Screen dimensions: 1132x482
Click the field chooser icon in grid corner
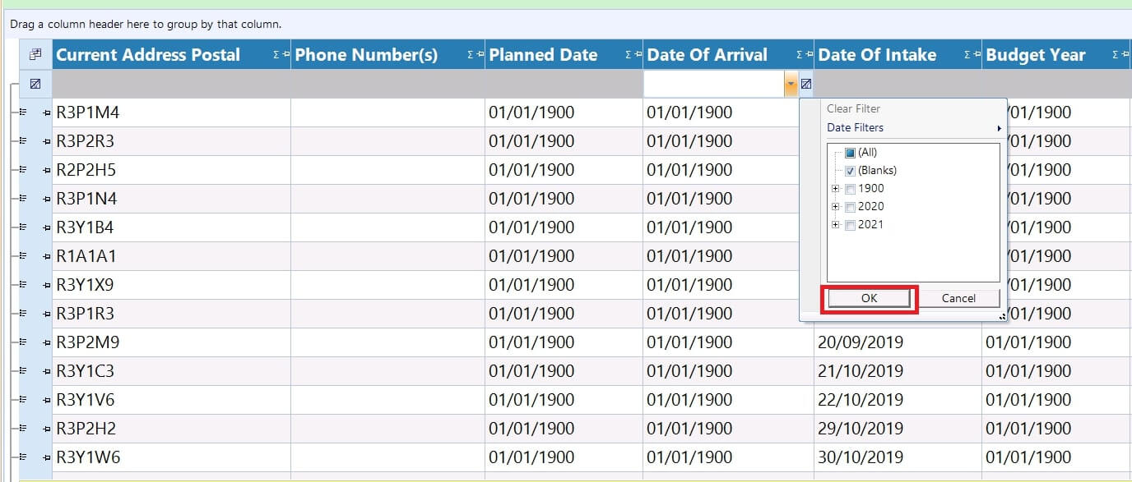(35, 55)
